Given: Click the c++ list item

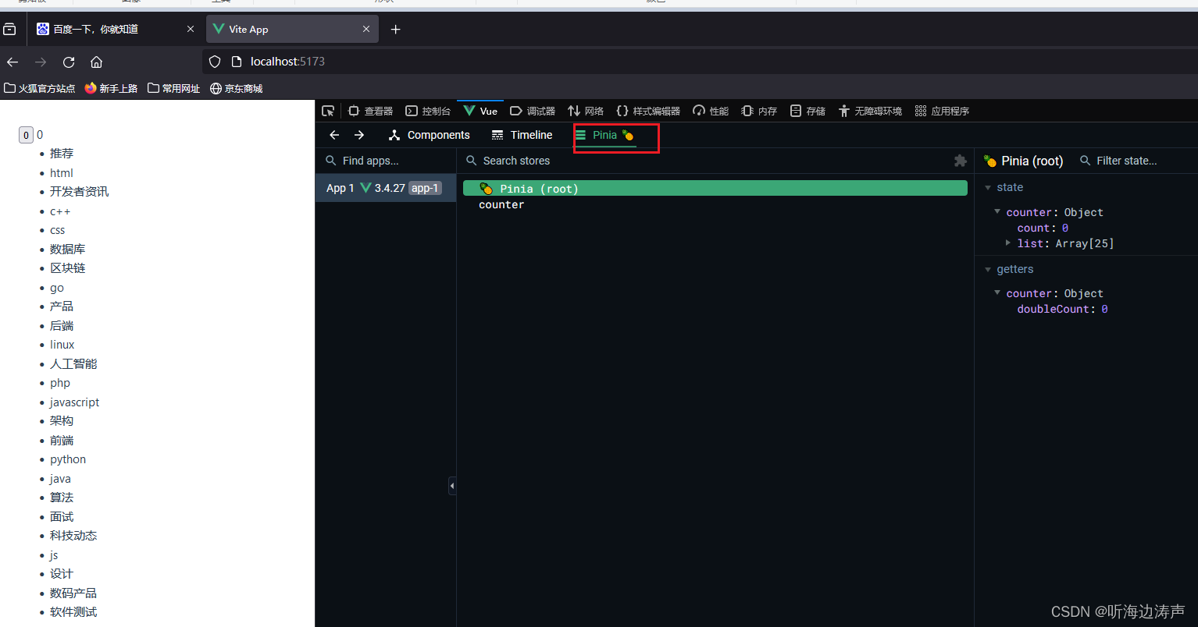Looking at the screenshot, I should (60, 211).
